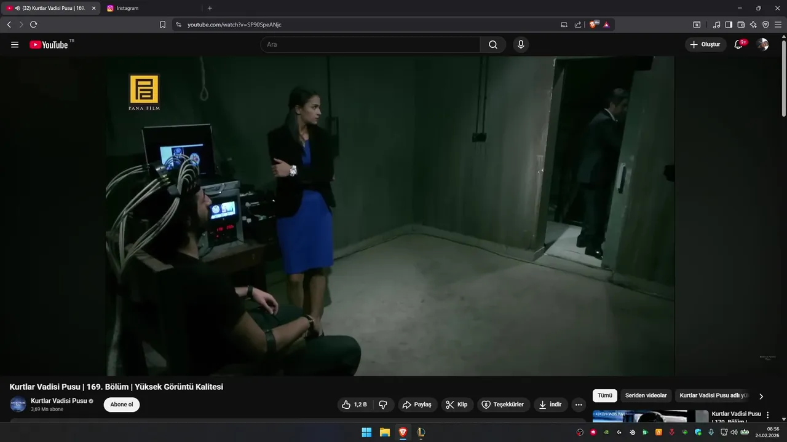Toggle the browser sidebar panel
This screenshot has width=787, height=442.
coord(729,25)
